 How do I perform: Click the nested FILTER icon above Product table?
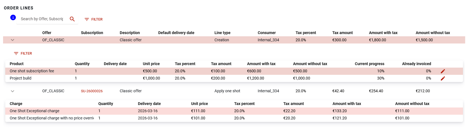point(16,53)
